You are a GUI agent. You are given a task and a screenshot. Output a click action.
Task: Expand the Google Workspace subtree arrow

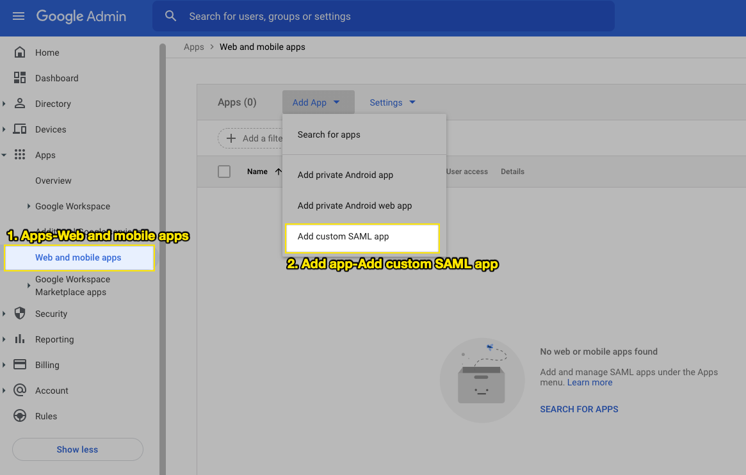29,206
